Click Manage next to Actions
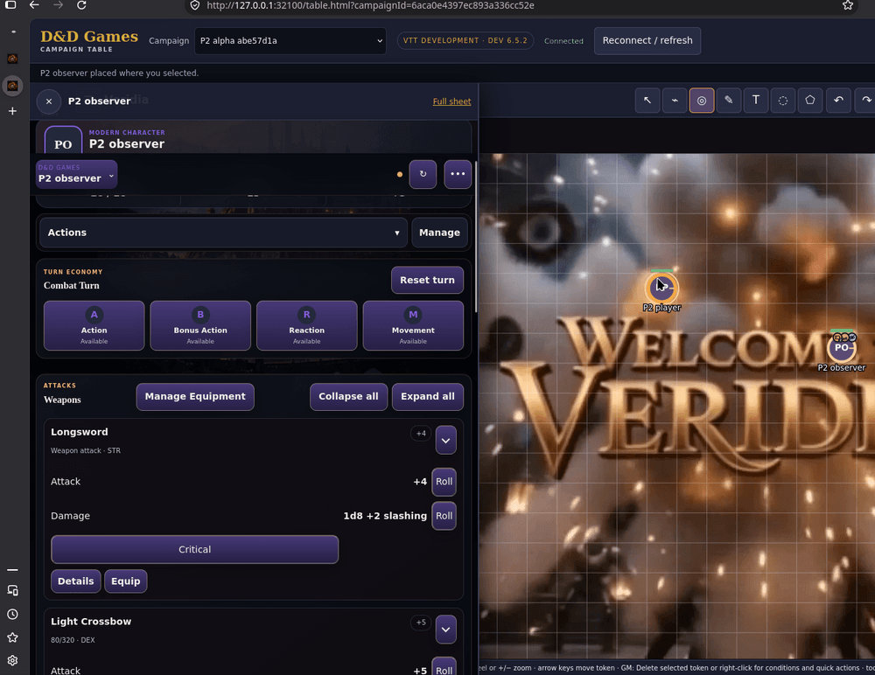This screenshot has width=875, height=675. click(x=440, y=233)
